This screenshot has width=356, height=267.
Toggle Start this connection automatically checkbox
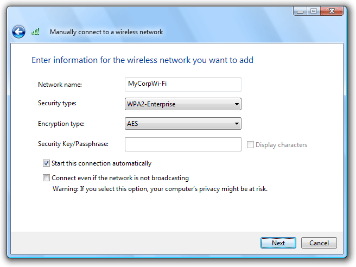tap(46, 163)
